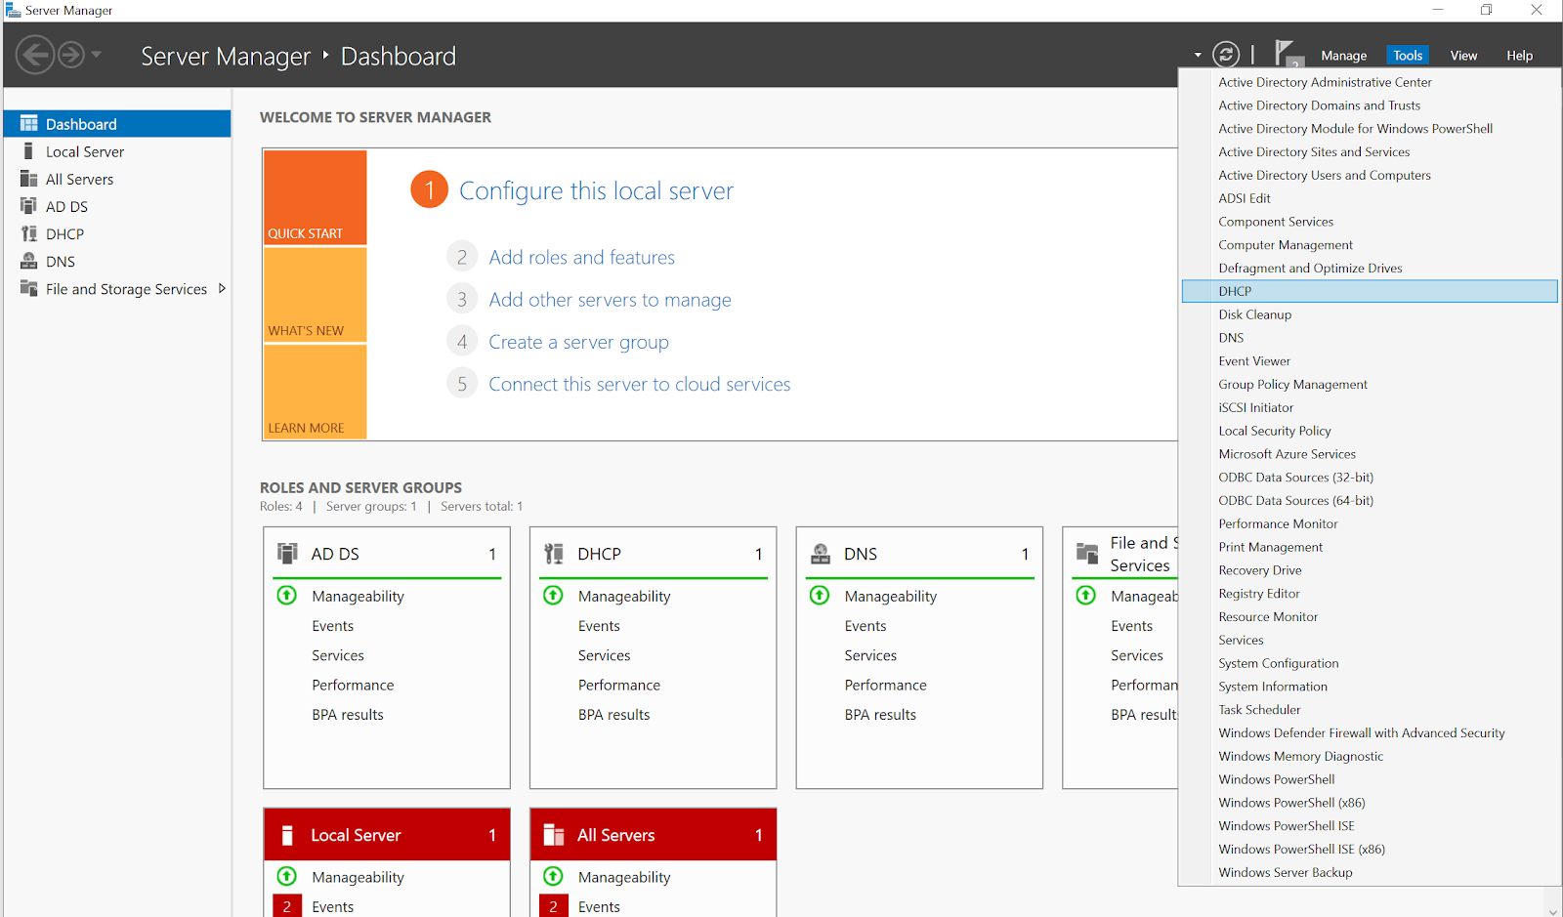
Task: Click the DHCP tile header icon
Action: click(554, 554)
